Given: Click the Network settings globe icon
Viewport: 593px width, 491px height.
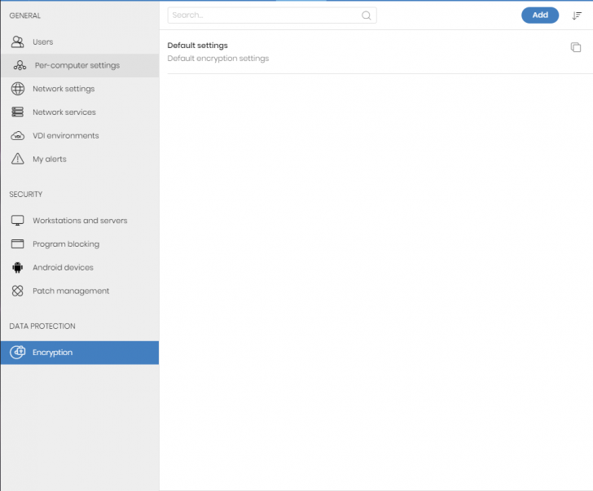Looking at the screenshot, I should click(17, 89).
